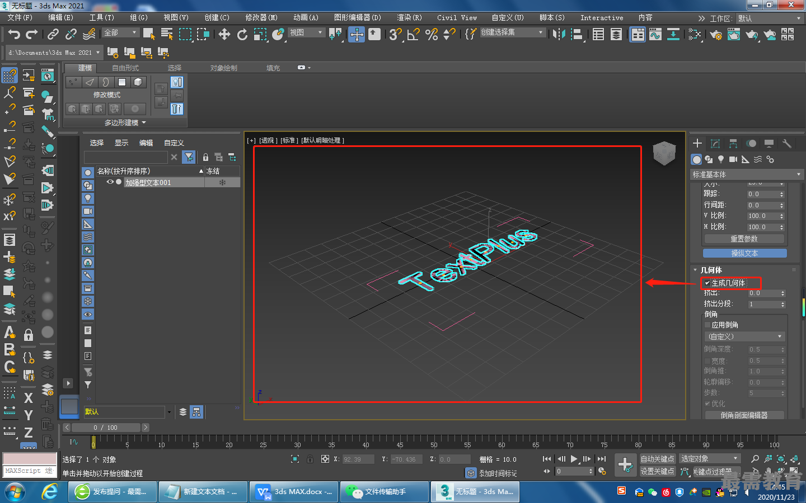Open the Select by Name tool
806x503 pixels.
click(x=167, y=35)
